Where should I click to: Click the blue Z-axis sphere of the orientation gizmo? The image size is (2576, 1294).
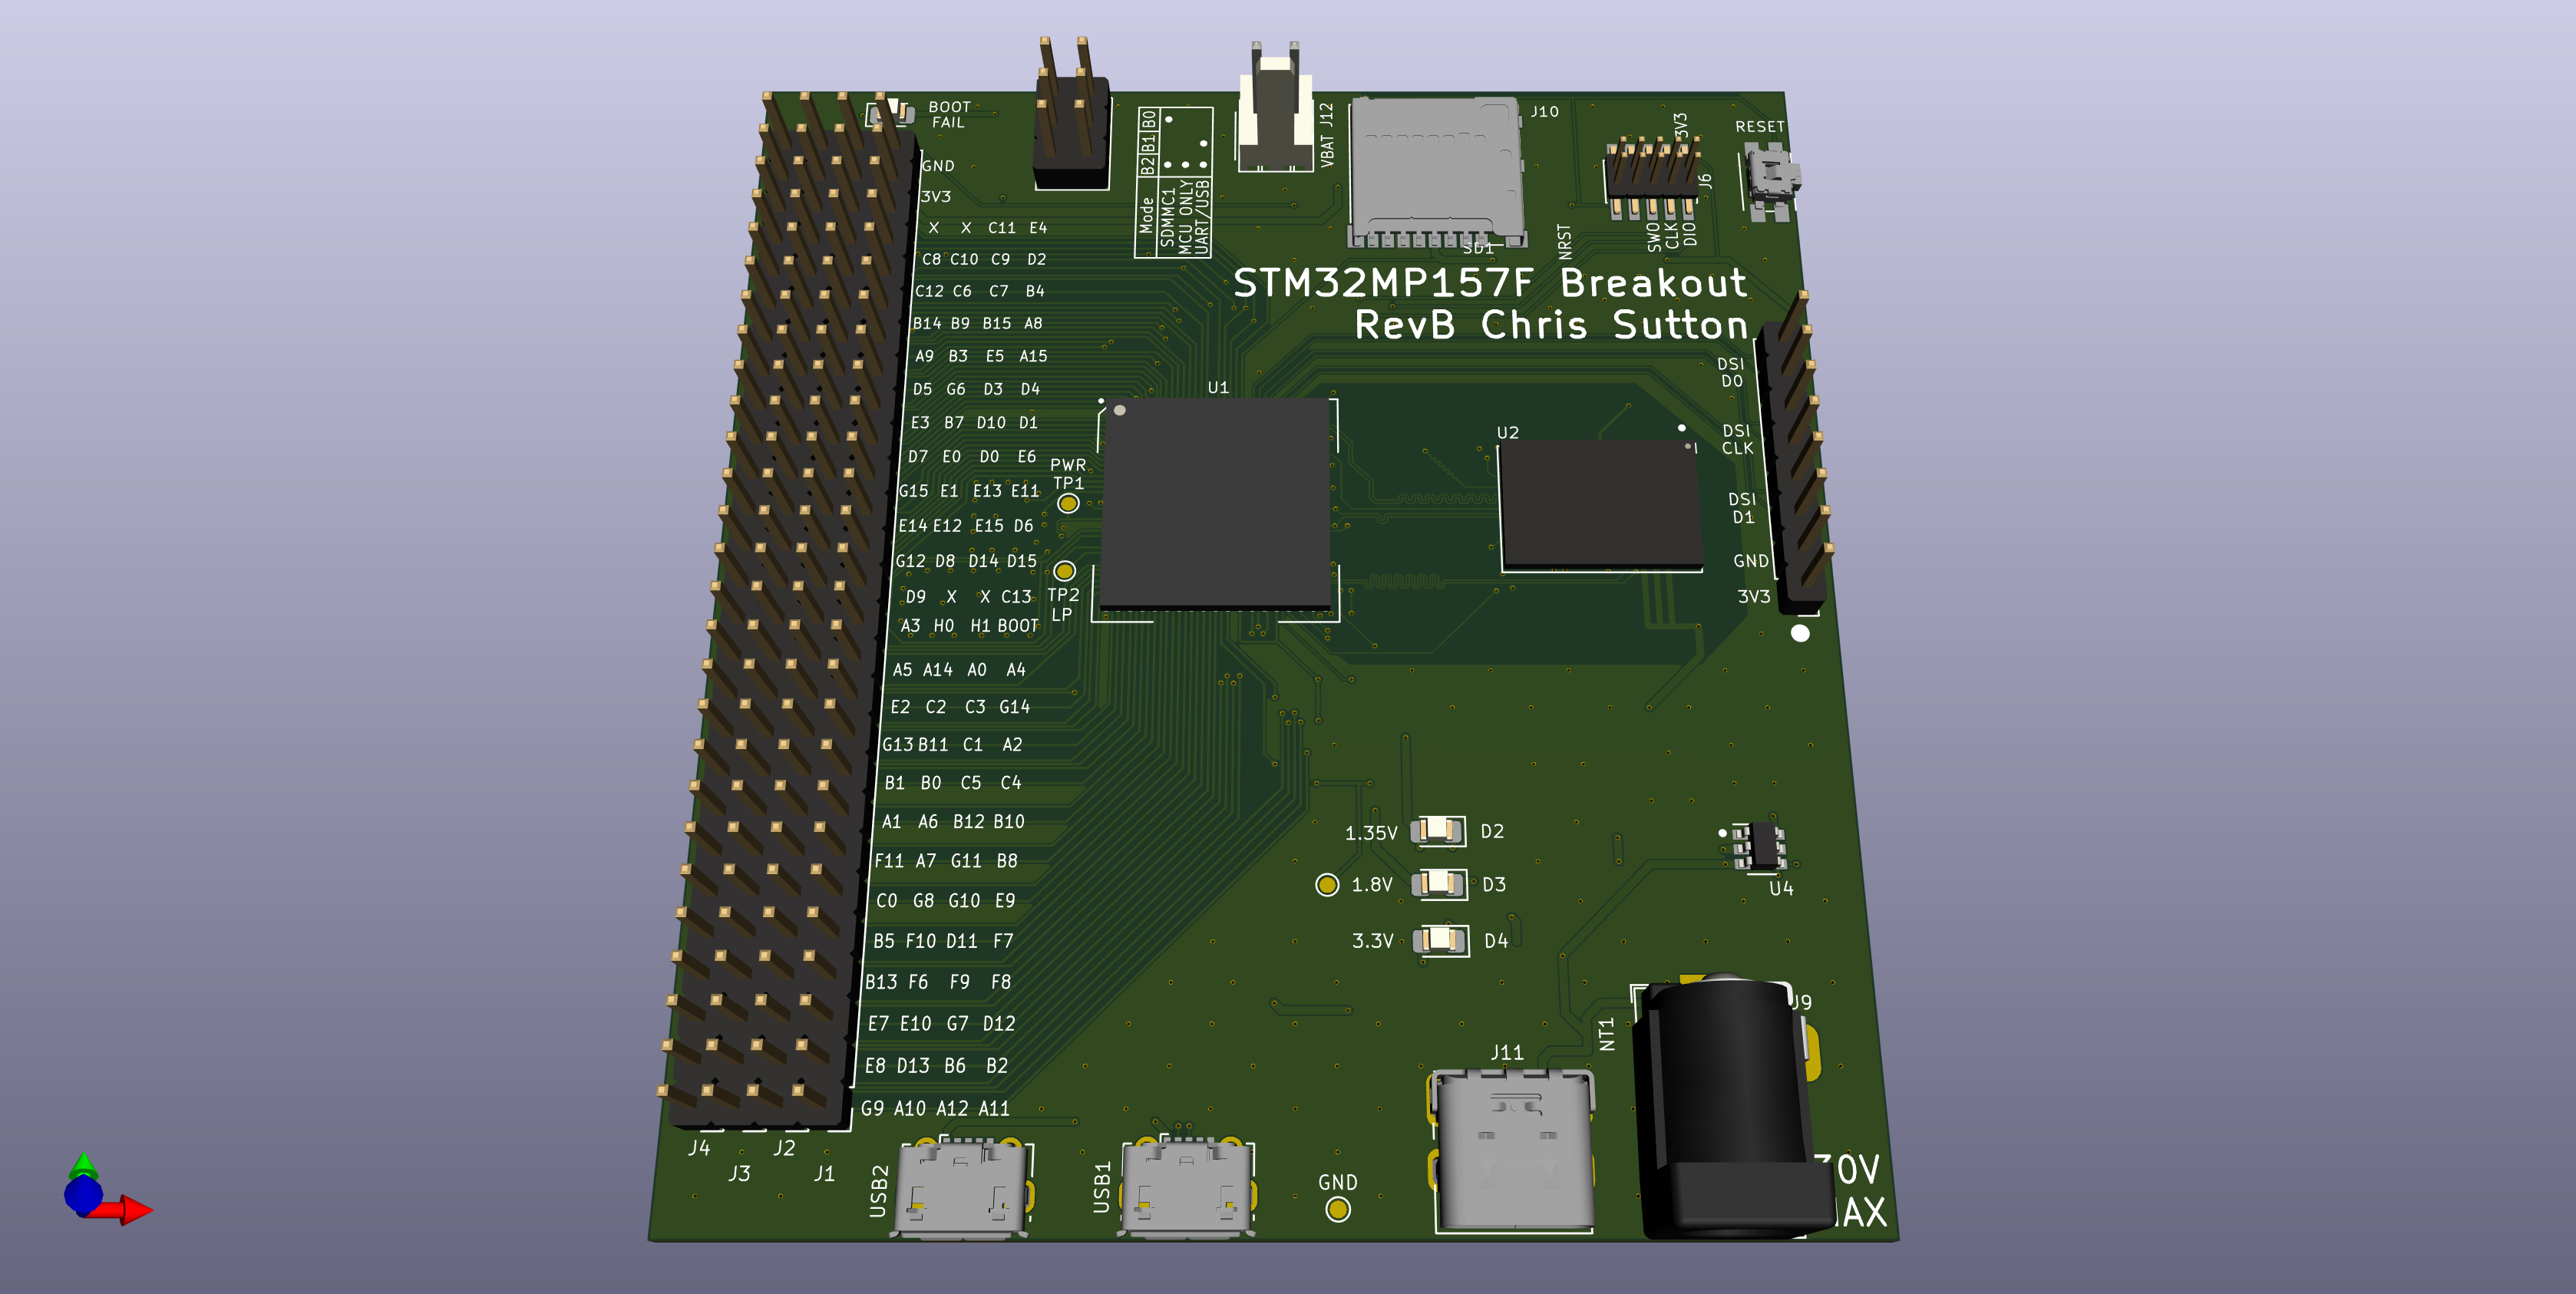(83, 1195)
